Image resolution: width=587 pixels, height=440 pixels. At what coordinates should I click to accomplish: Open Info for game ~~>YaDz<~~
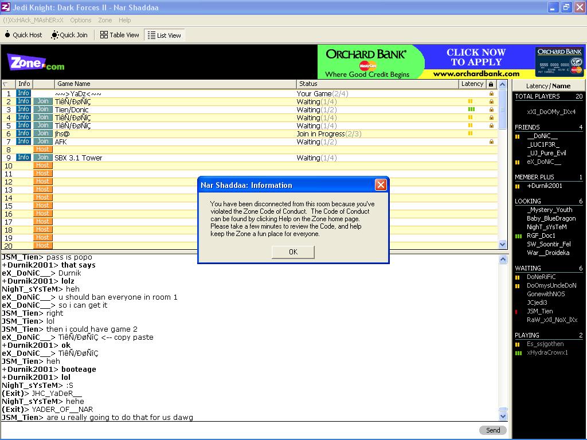pyautogui.click(x=23, y=93)
